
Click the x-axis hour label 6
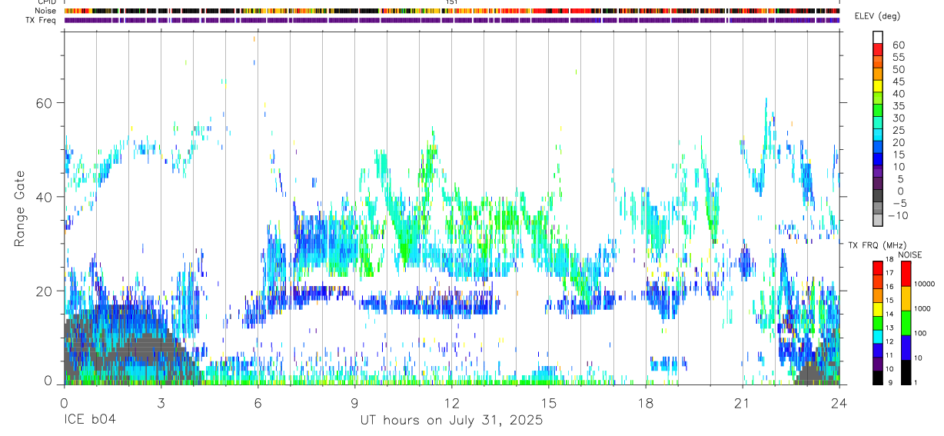[258, 403]
